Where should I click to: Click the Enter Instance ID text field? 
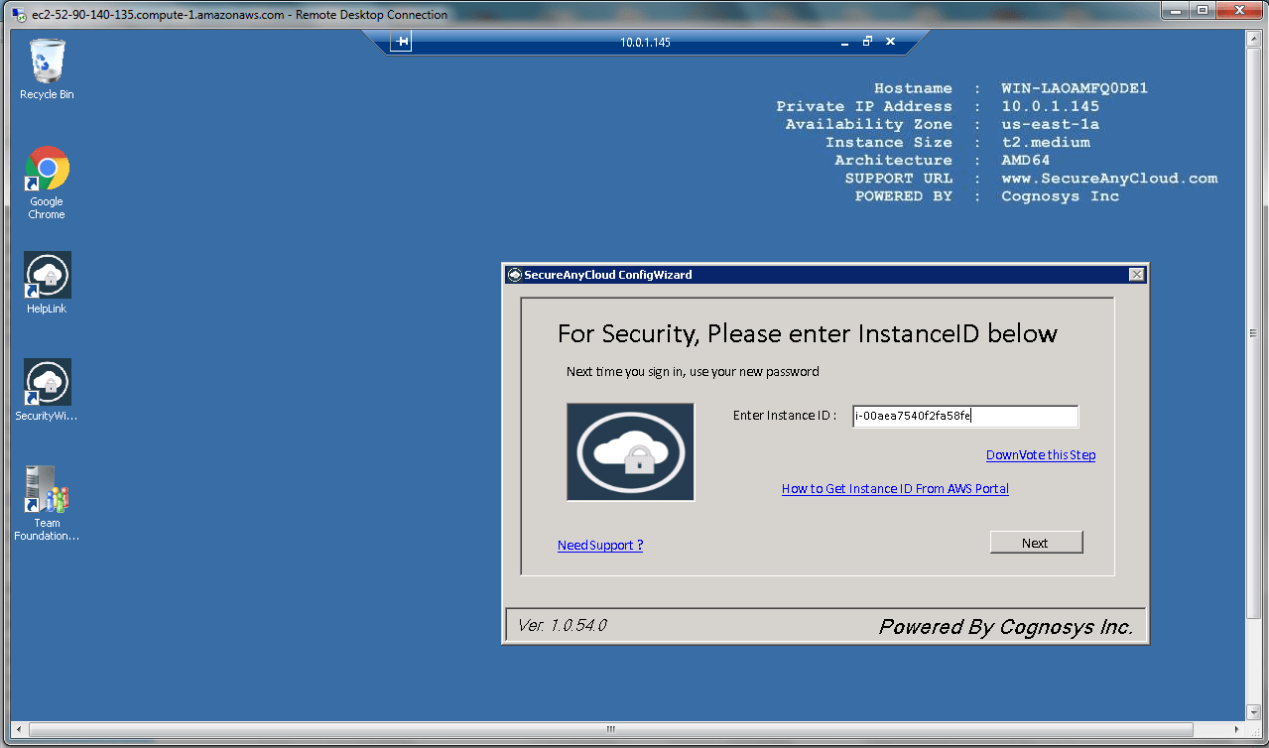[964, 417]
